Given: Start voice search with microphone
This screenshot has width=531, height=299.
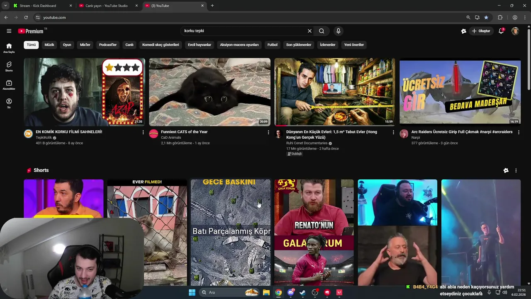Looking at the screenshot, I should (339, 31).
